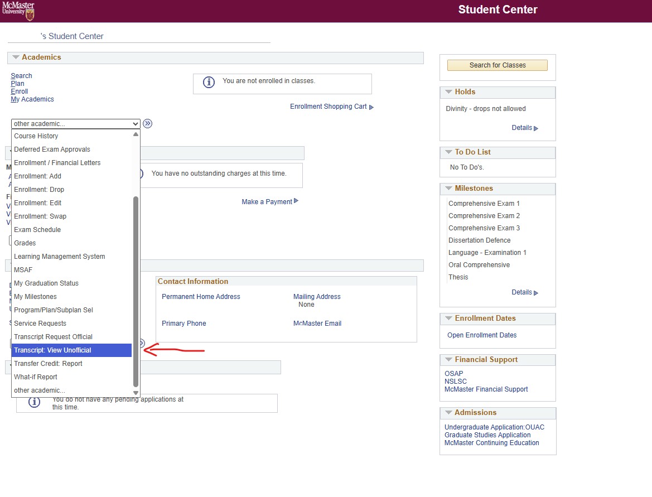
Task: Open the Milestones Details link
Action: click(522, 292)
